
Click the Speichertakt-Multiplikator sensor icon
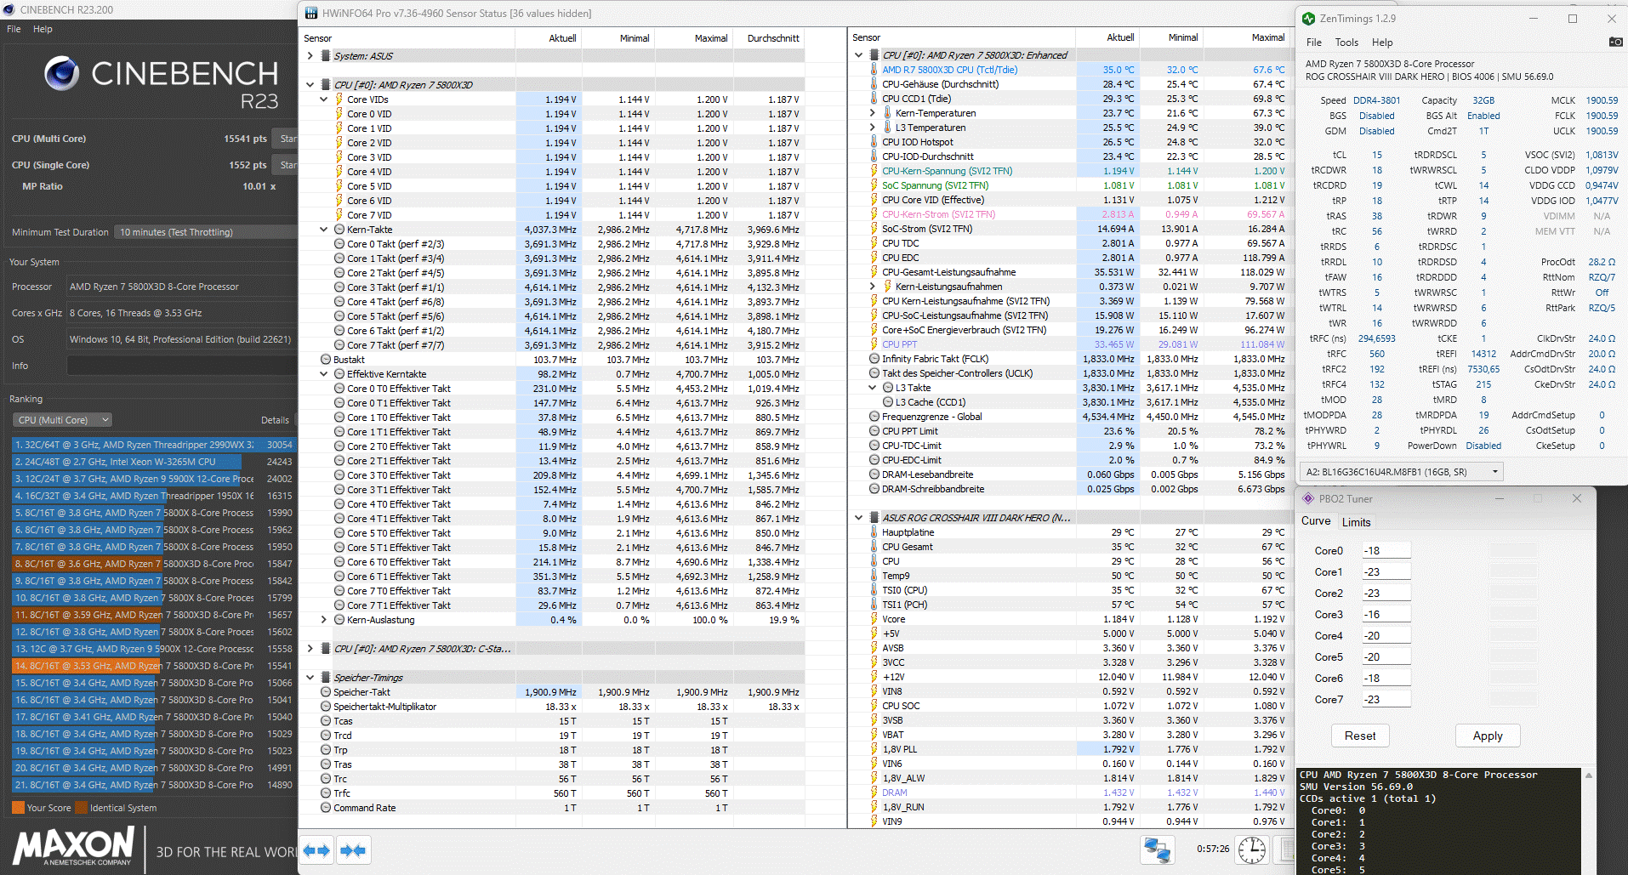tap(326, 707)
